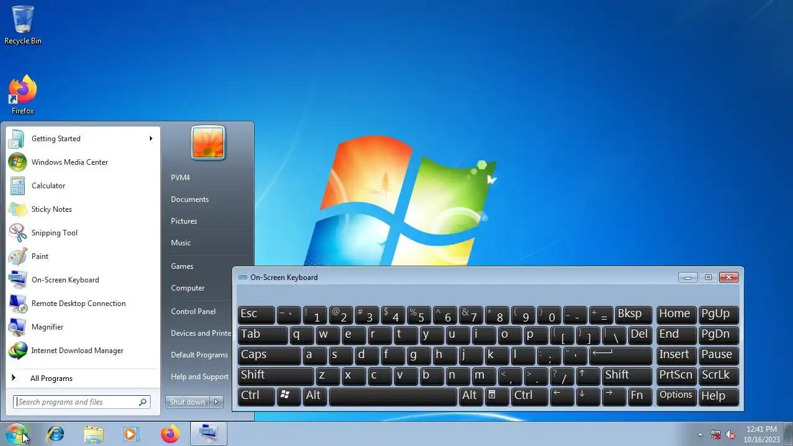Click the context menu key on keyboard
793x446 pixels.
click(497, 396)
